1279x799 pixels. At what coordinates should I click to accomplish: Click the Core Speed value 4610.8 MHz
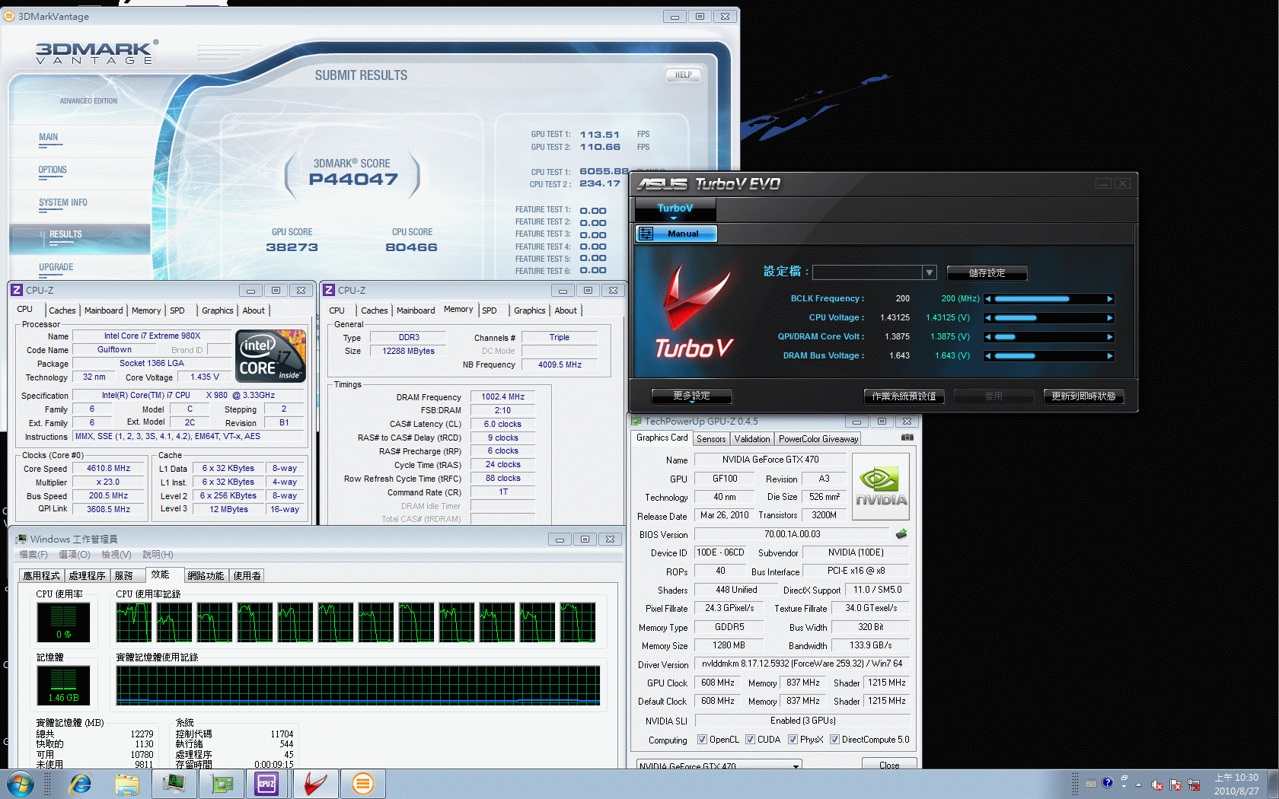tap(109, 469)
